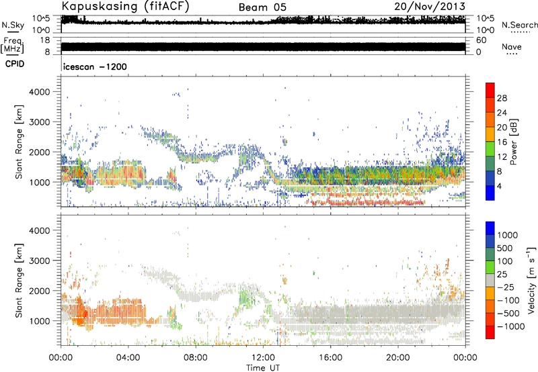Click the '1000' tick on the velocity panel

(39, 322)
